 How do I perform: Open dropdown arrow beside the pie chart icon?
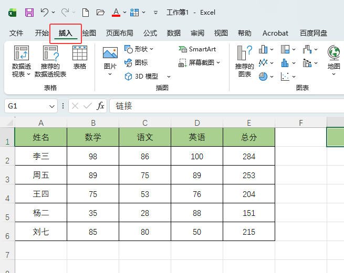(x=272, y=77)
